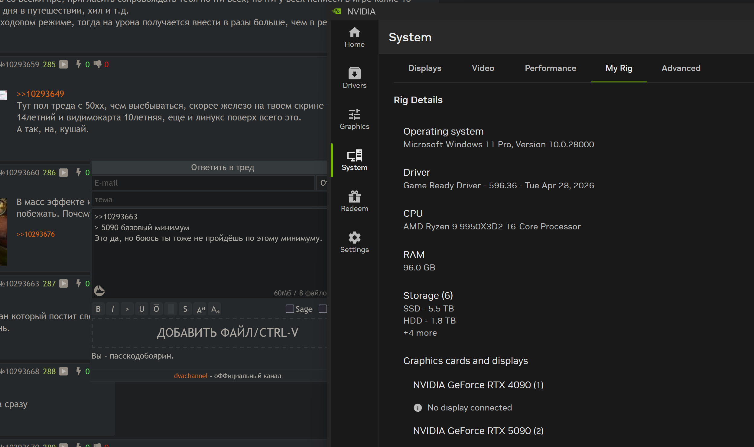Click the NVIDIA GeForce RTX 5090 (2) entry

coord(478,431)
